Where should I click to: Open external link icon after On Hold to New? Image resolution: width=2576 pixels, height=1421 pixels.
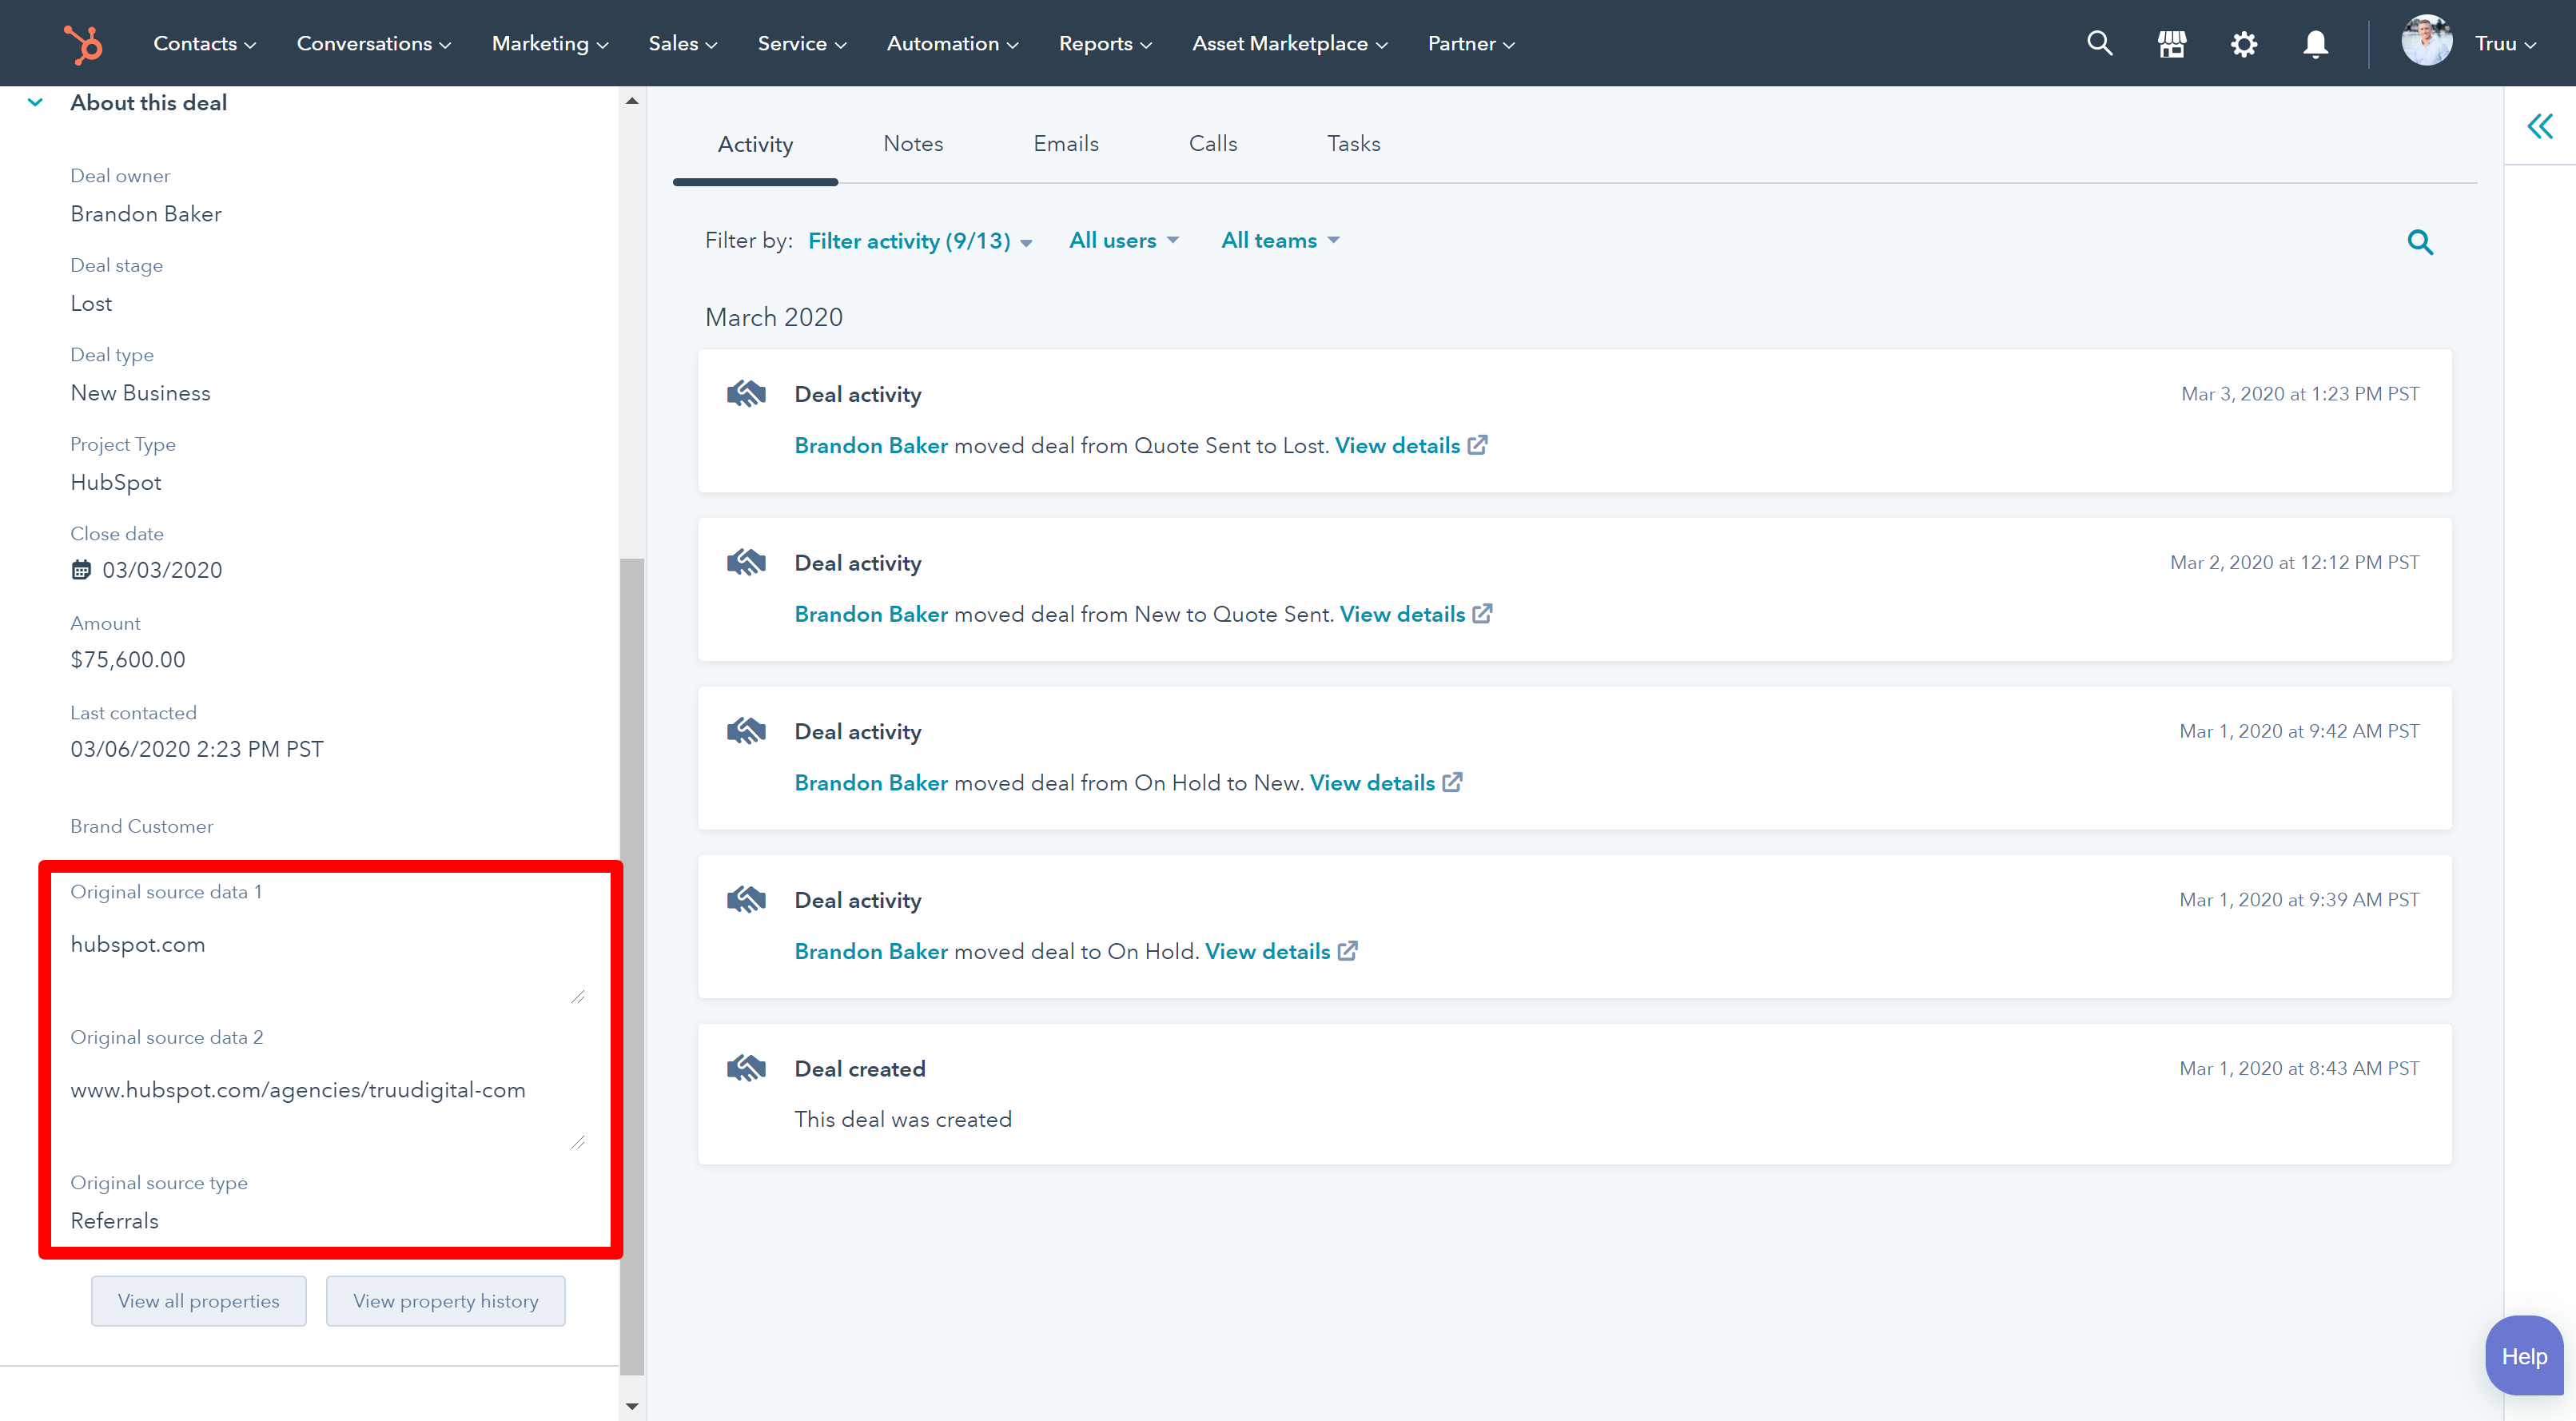[x=1453, y=782]
